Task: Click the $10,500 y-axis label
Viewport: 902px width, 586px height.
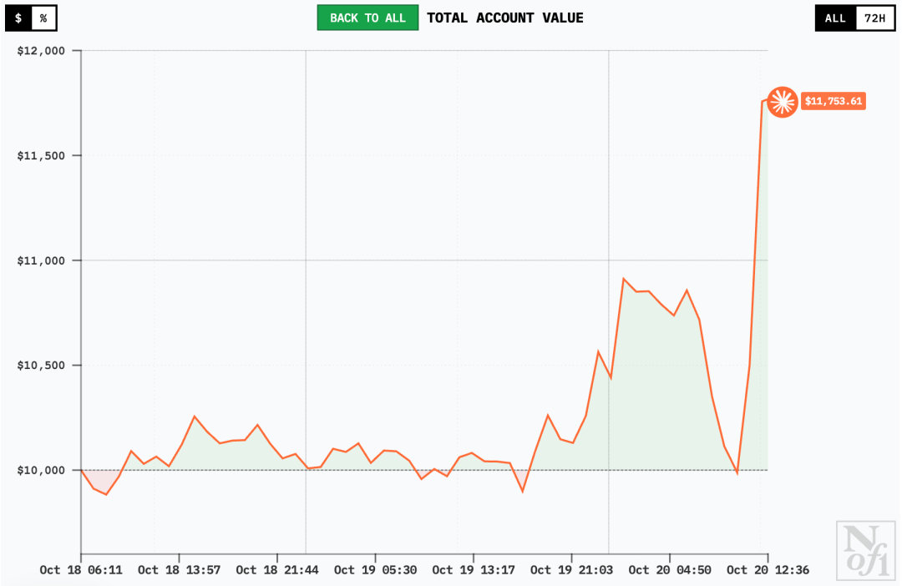Action: (x=41, y=366)
